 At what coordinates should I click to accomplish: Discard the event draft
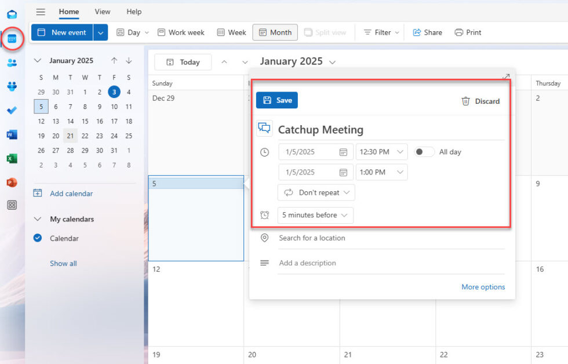pyautogui.click(x=480, y=101)
